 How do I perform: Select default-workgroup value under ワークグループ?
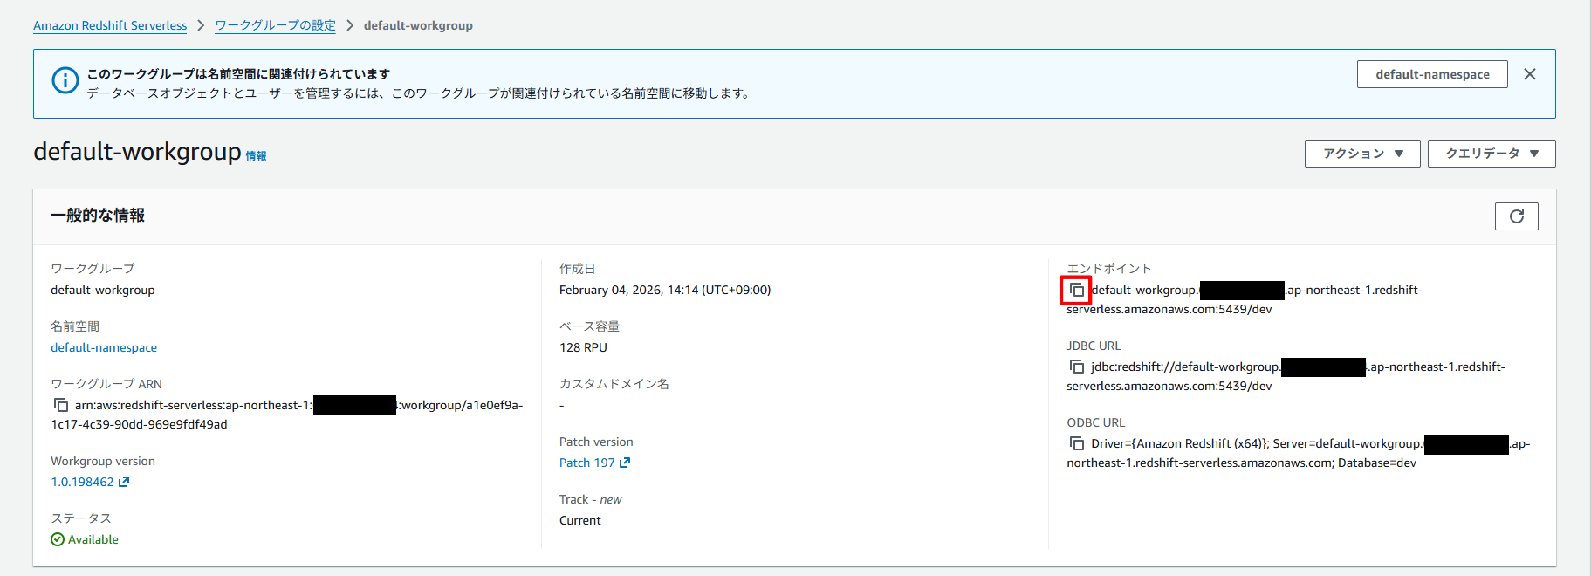[x=103, y=290]
